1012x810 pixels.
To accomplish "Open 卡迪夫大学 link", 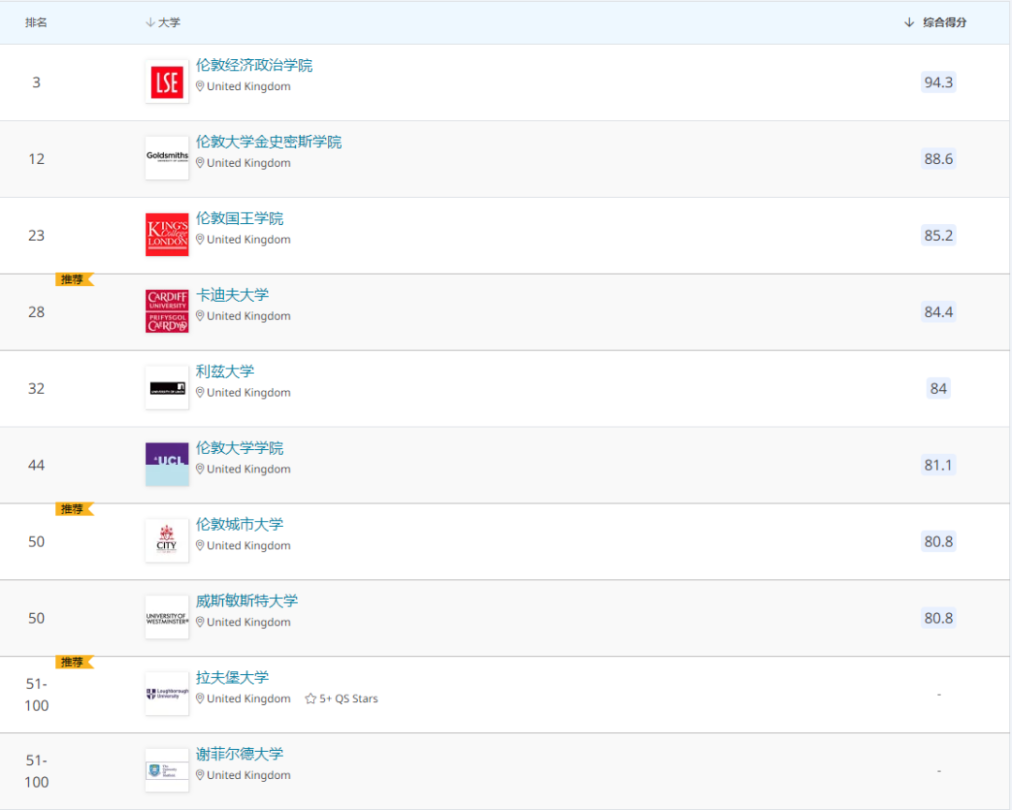I will [x=232, y=295].
